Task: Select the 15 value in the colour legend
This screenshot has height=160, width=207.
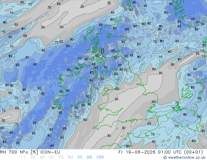Action: 23,157
